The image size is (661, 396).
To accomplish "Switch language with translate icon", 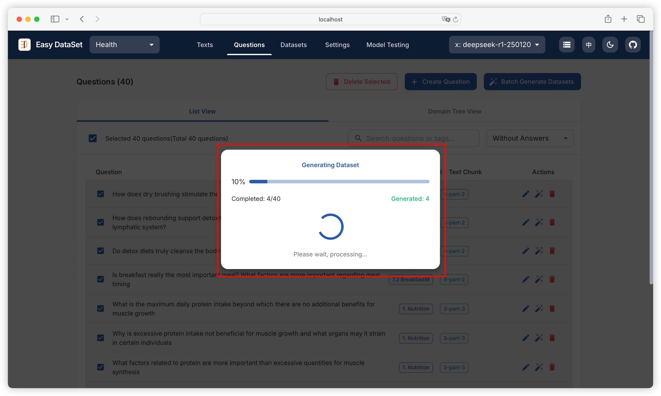I will (588, 45).
